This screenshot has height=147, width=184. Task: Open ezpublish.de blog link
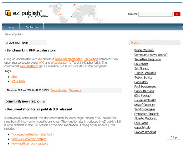(x=142, y=128)
